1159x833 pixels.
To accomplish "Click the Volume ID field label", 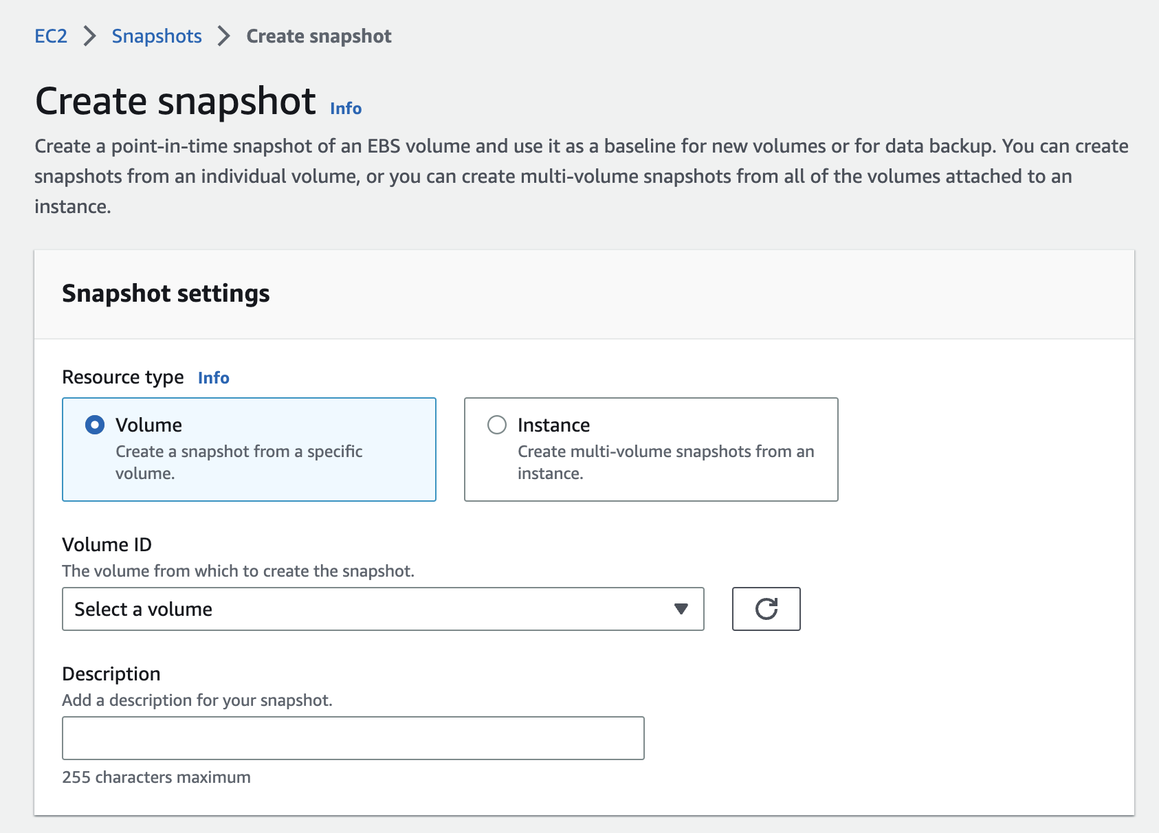I will pyautogui.click(x=107, y=544).
